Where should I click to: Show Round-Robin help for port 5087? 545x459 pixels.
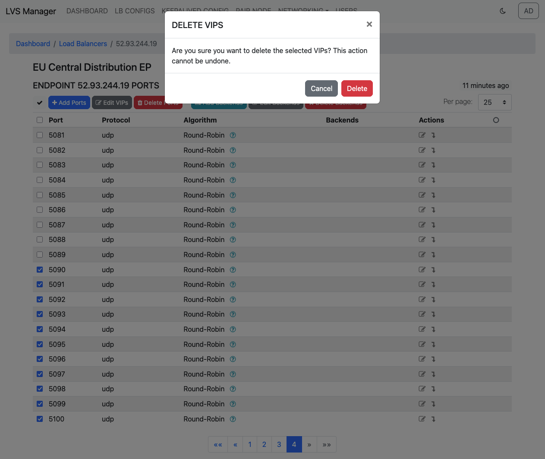(x=233, y=225)
